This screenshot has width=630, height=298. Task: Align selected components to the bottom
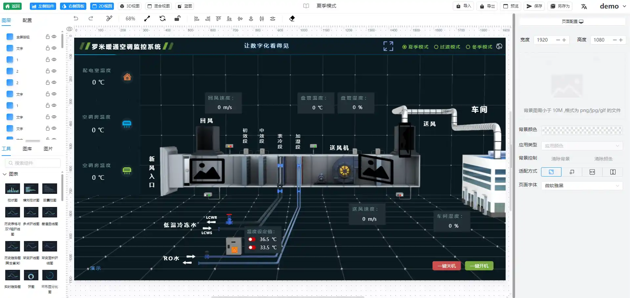[x=229, y=19]
